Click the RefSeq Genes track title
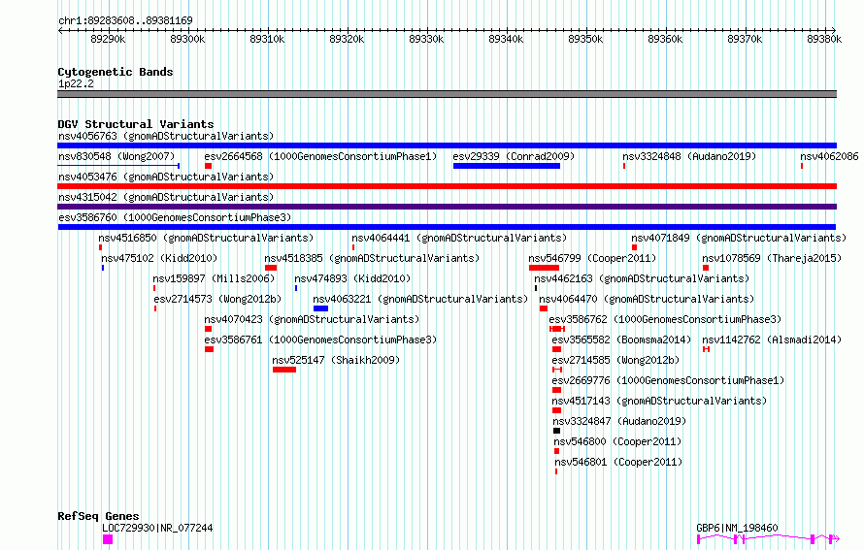The height and width of the screenshot is (550, 864). click(98, 516)
